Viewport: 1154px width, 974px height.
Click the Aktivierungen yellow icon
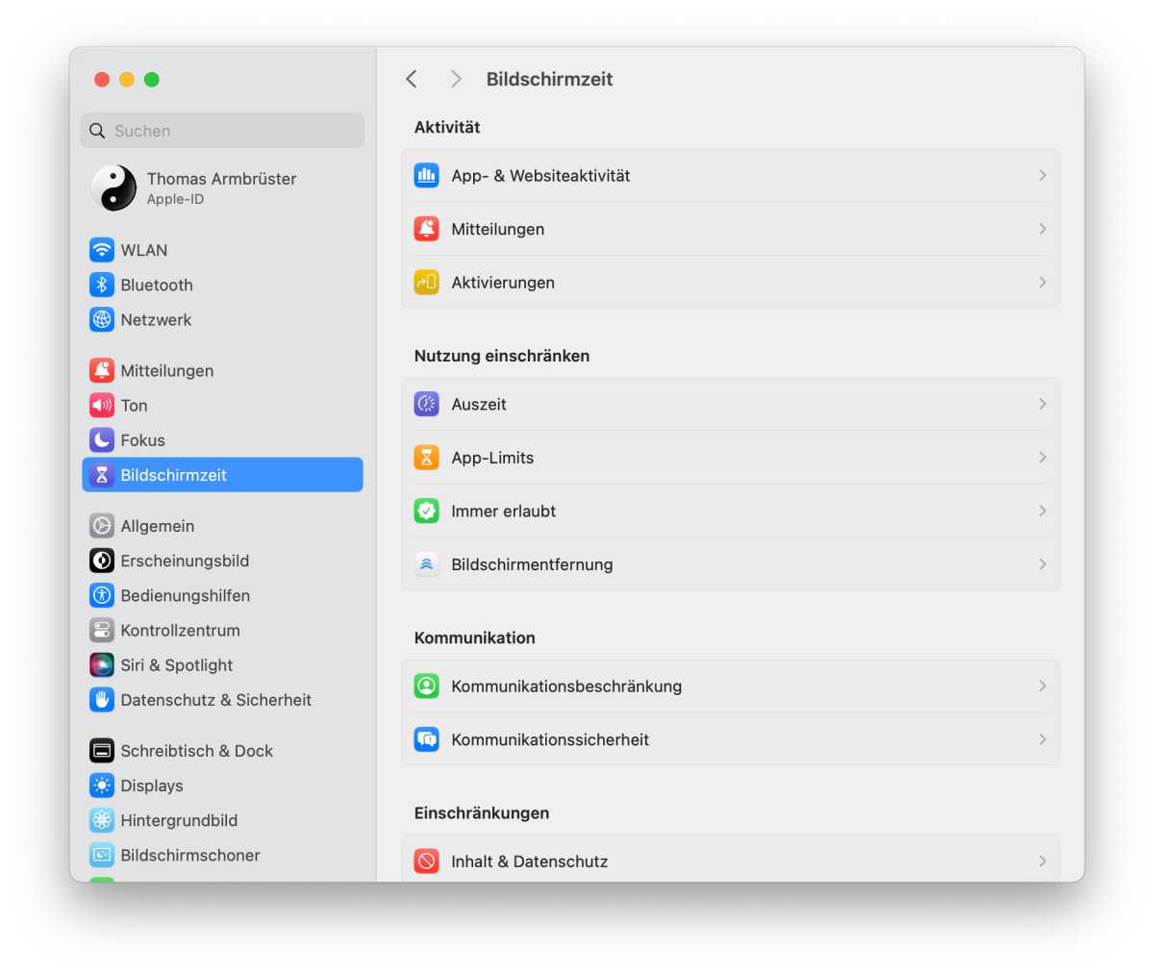[426, 283]
